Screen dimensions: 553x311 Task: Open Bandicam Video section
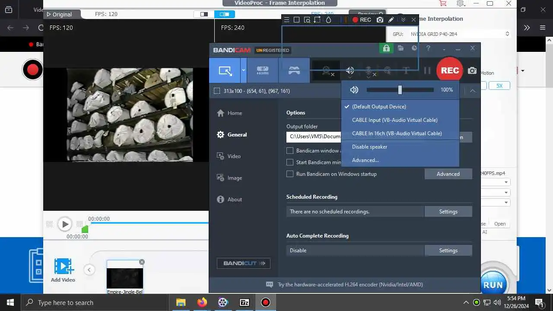pos(229,156)
